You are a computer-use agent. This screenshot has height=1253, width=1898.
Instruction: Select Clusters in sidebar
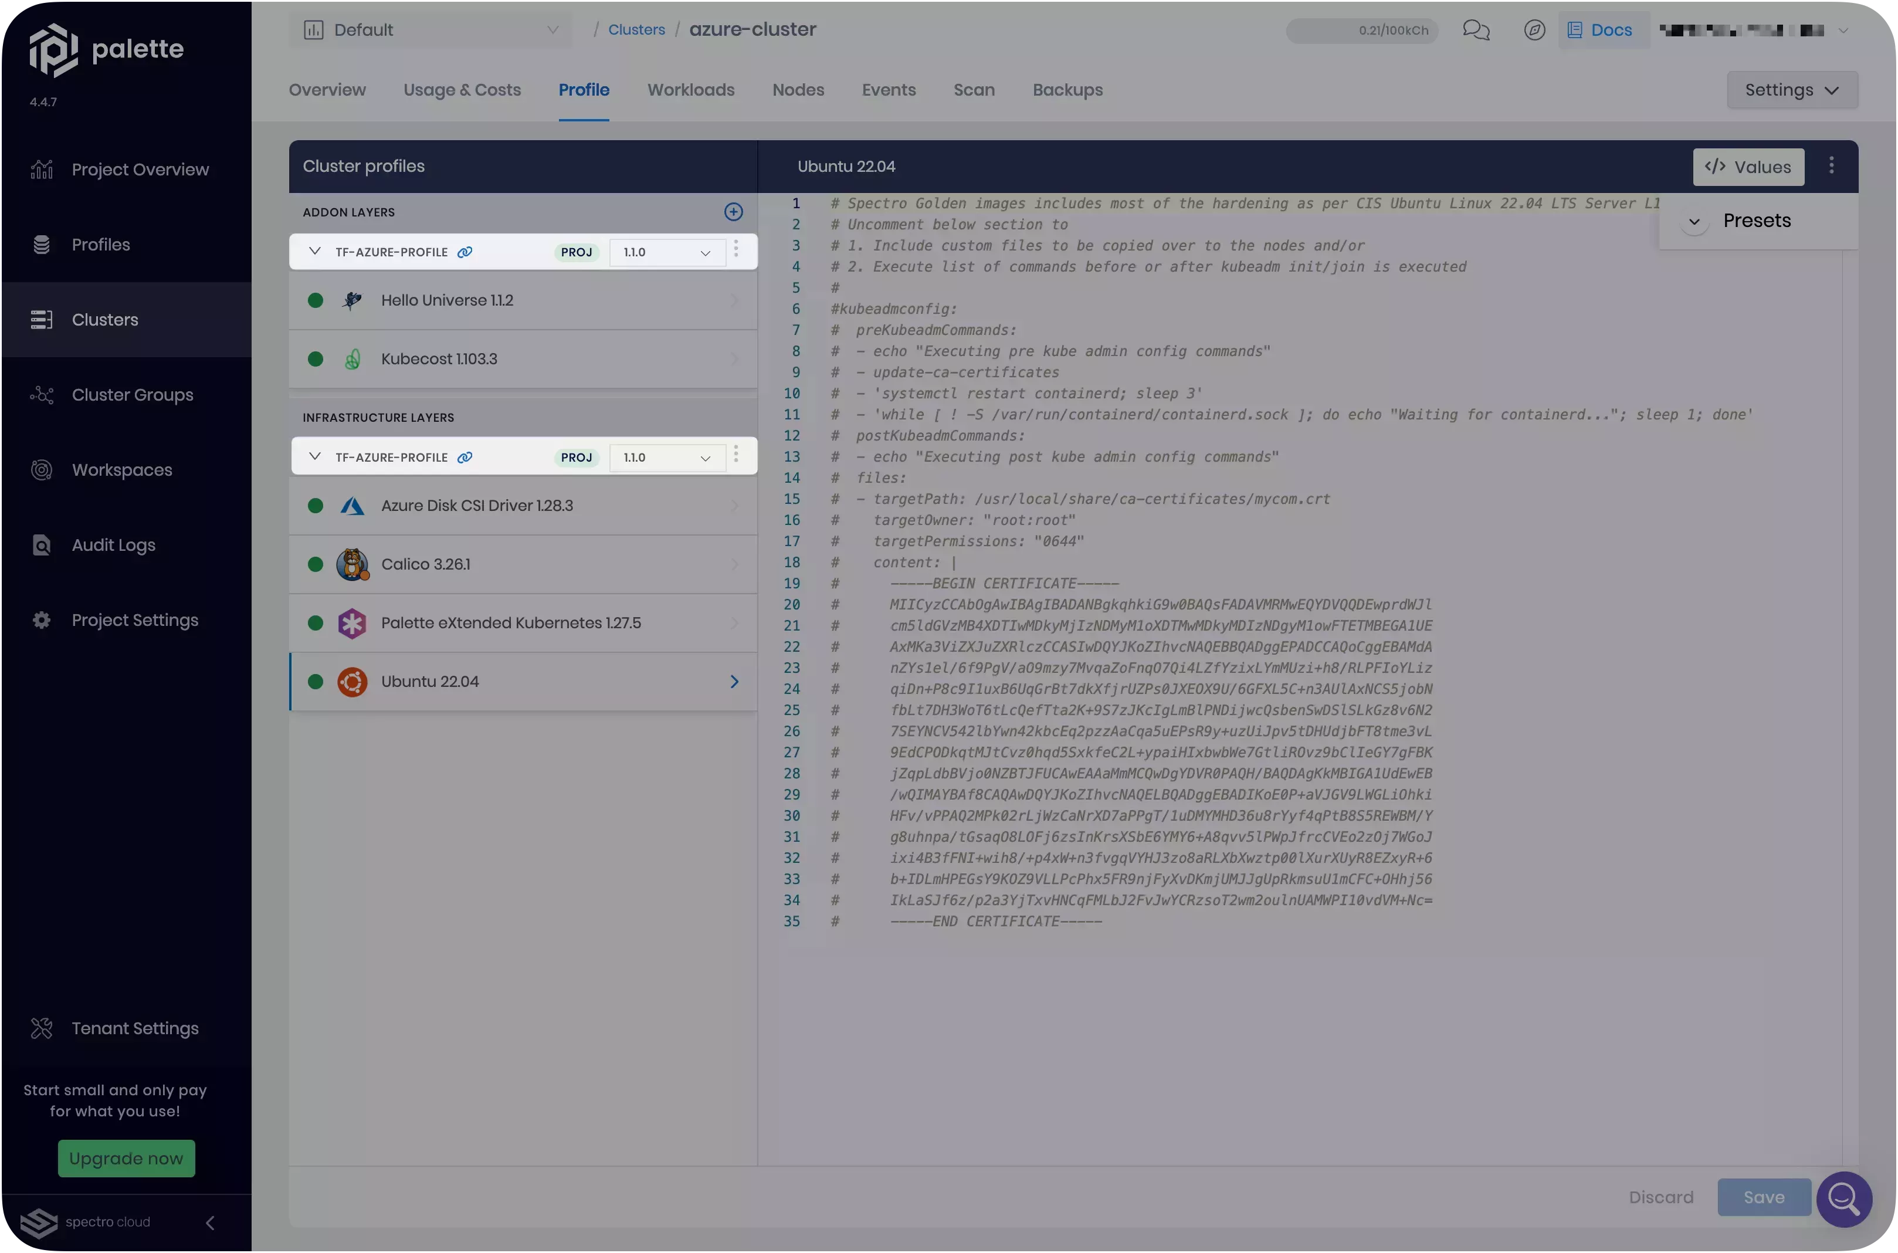126,320
